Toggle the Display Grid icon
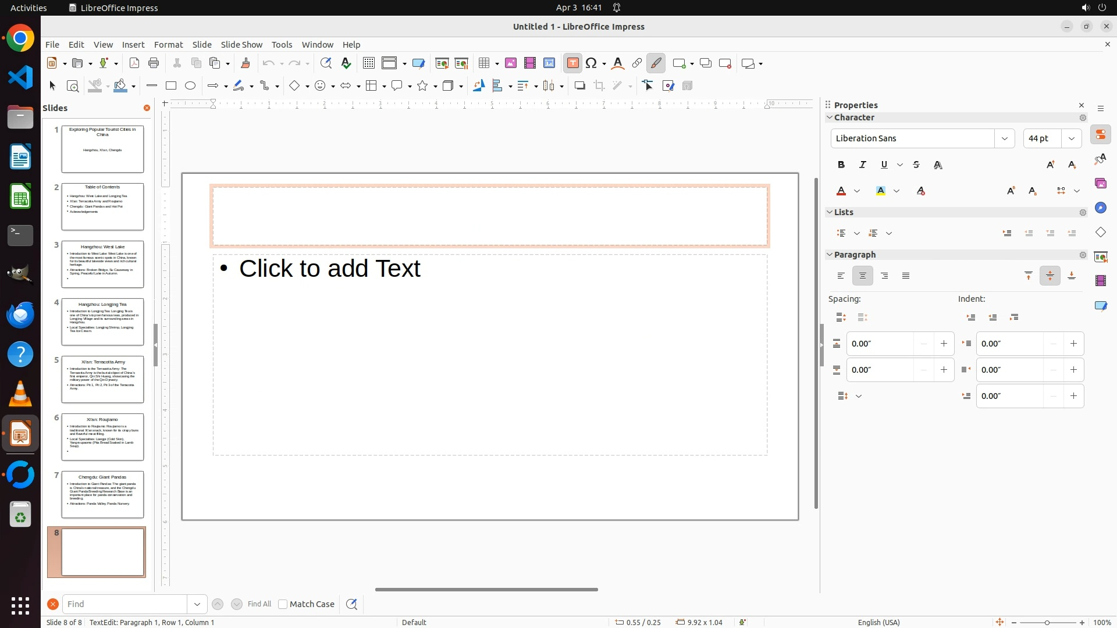 click(x=368, y=63)
